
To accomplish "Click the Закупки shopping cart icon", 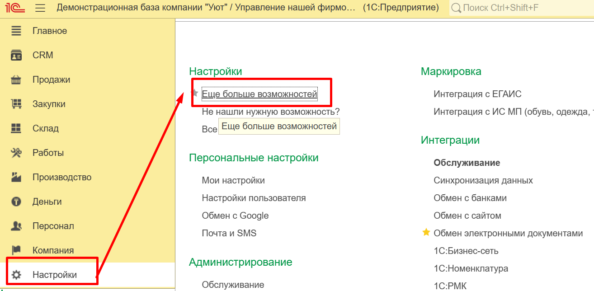I will [x=16, y=104].
